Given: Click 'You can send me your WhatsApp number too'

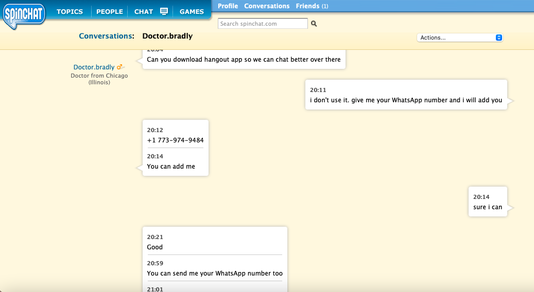Looking at the screenshot, I should [215, 273].
